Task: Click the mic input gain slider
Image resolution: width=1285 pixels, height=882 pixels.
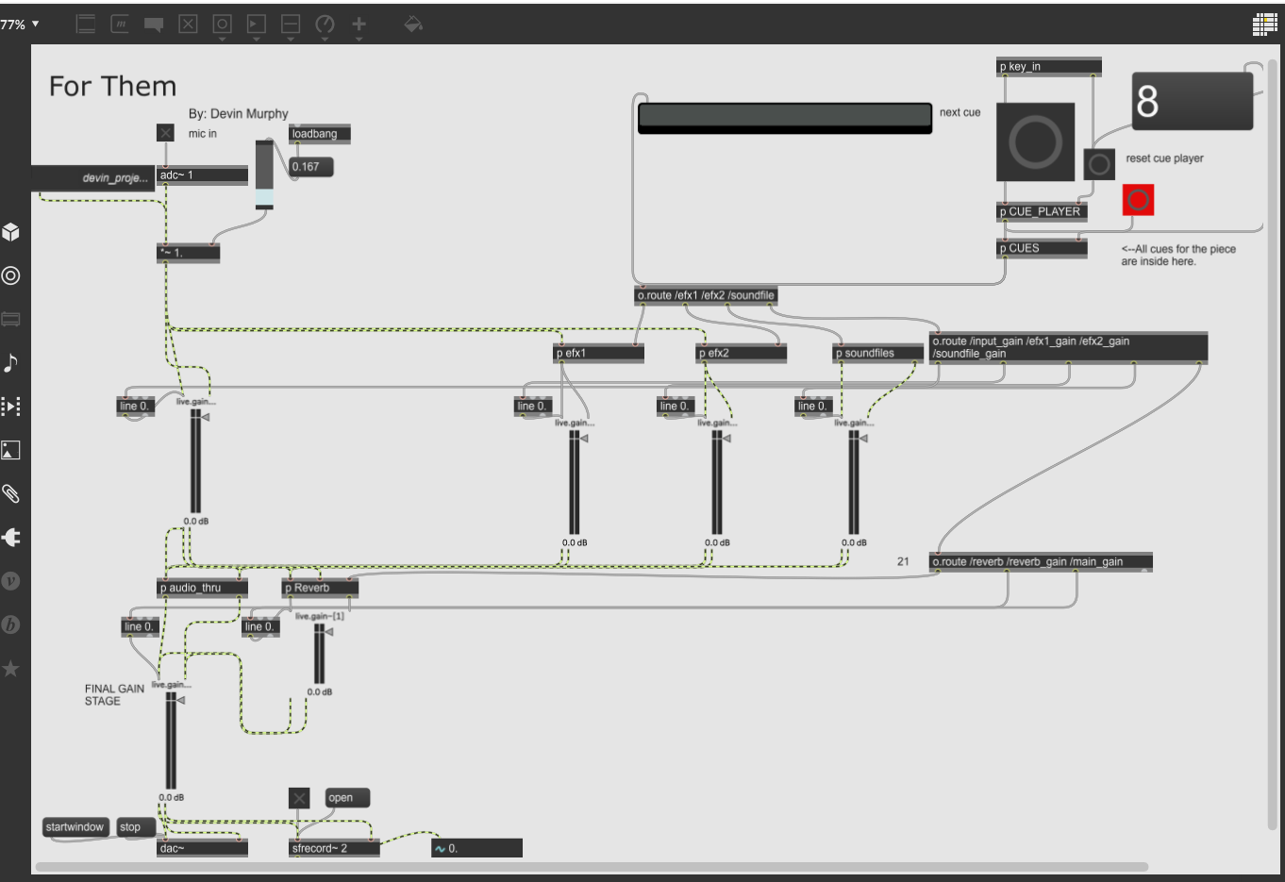Action: (265, 175)
